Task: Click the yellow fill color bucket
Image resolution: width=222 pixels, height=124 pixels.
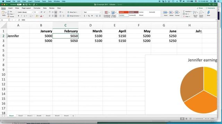Action: 37,16
